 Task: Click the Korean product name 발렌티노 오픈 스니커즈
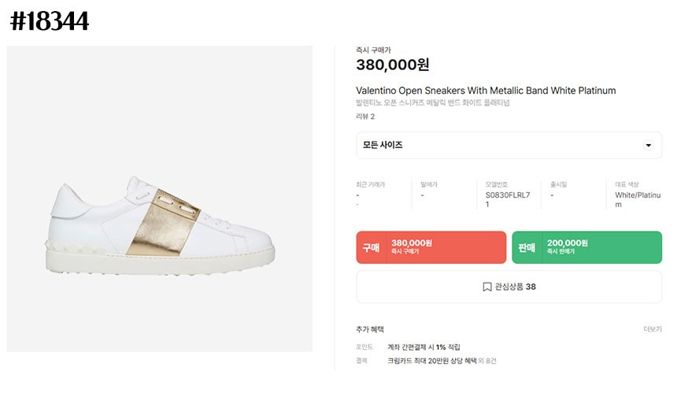coord(432,103)
